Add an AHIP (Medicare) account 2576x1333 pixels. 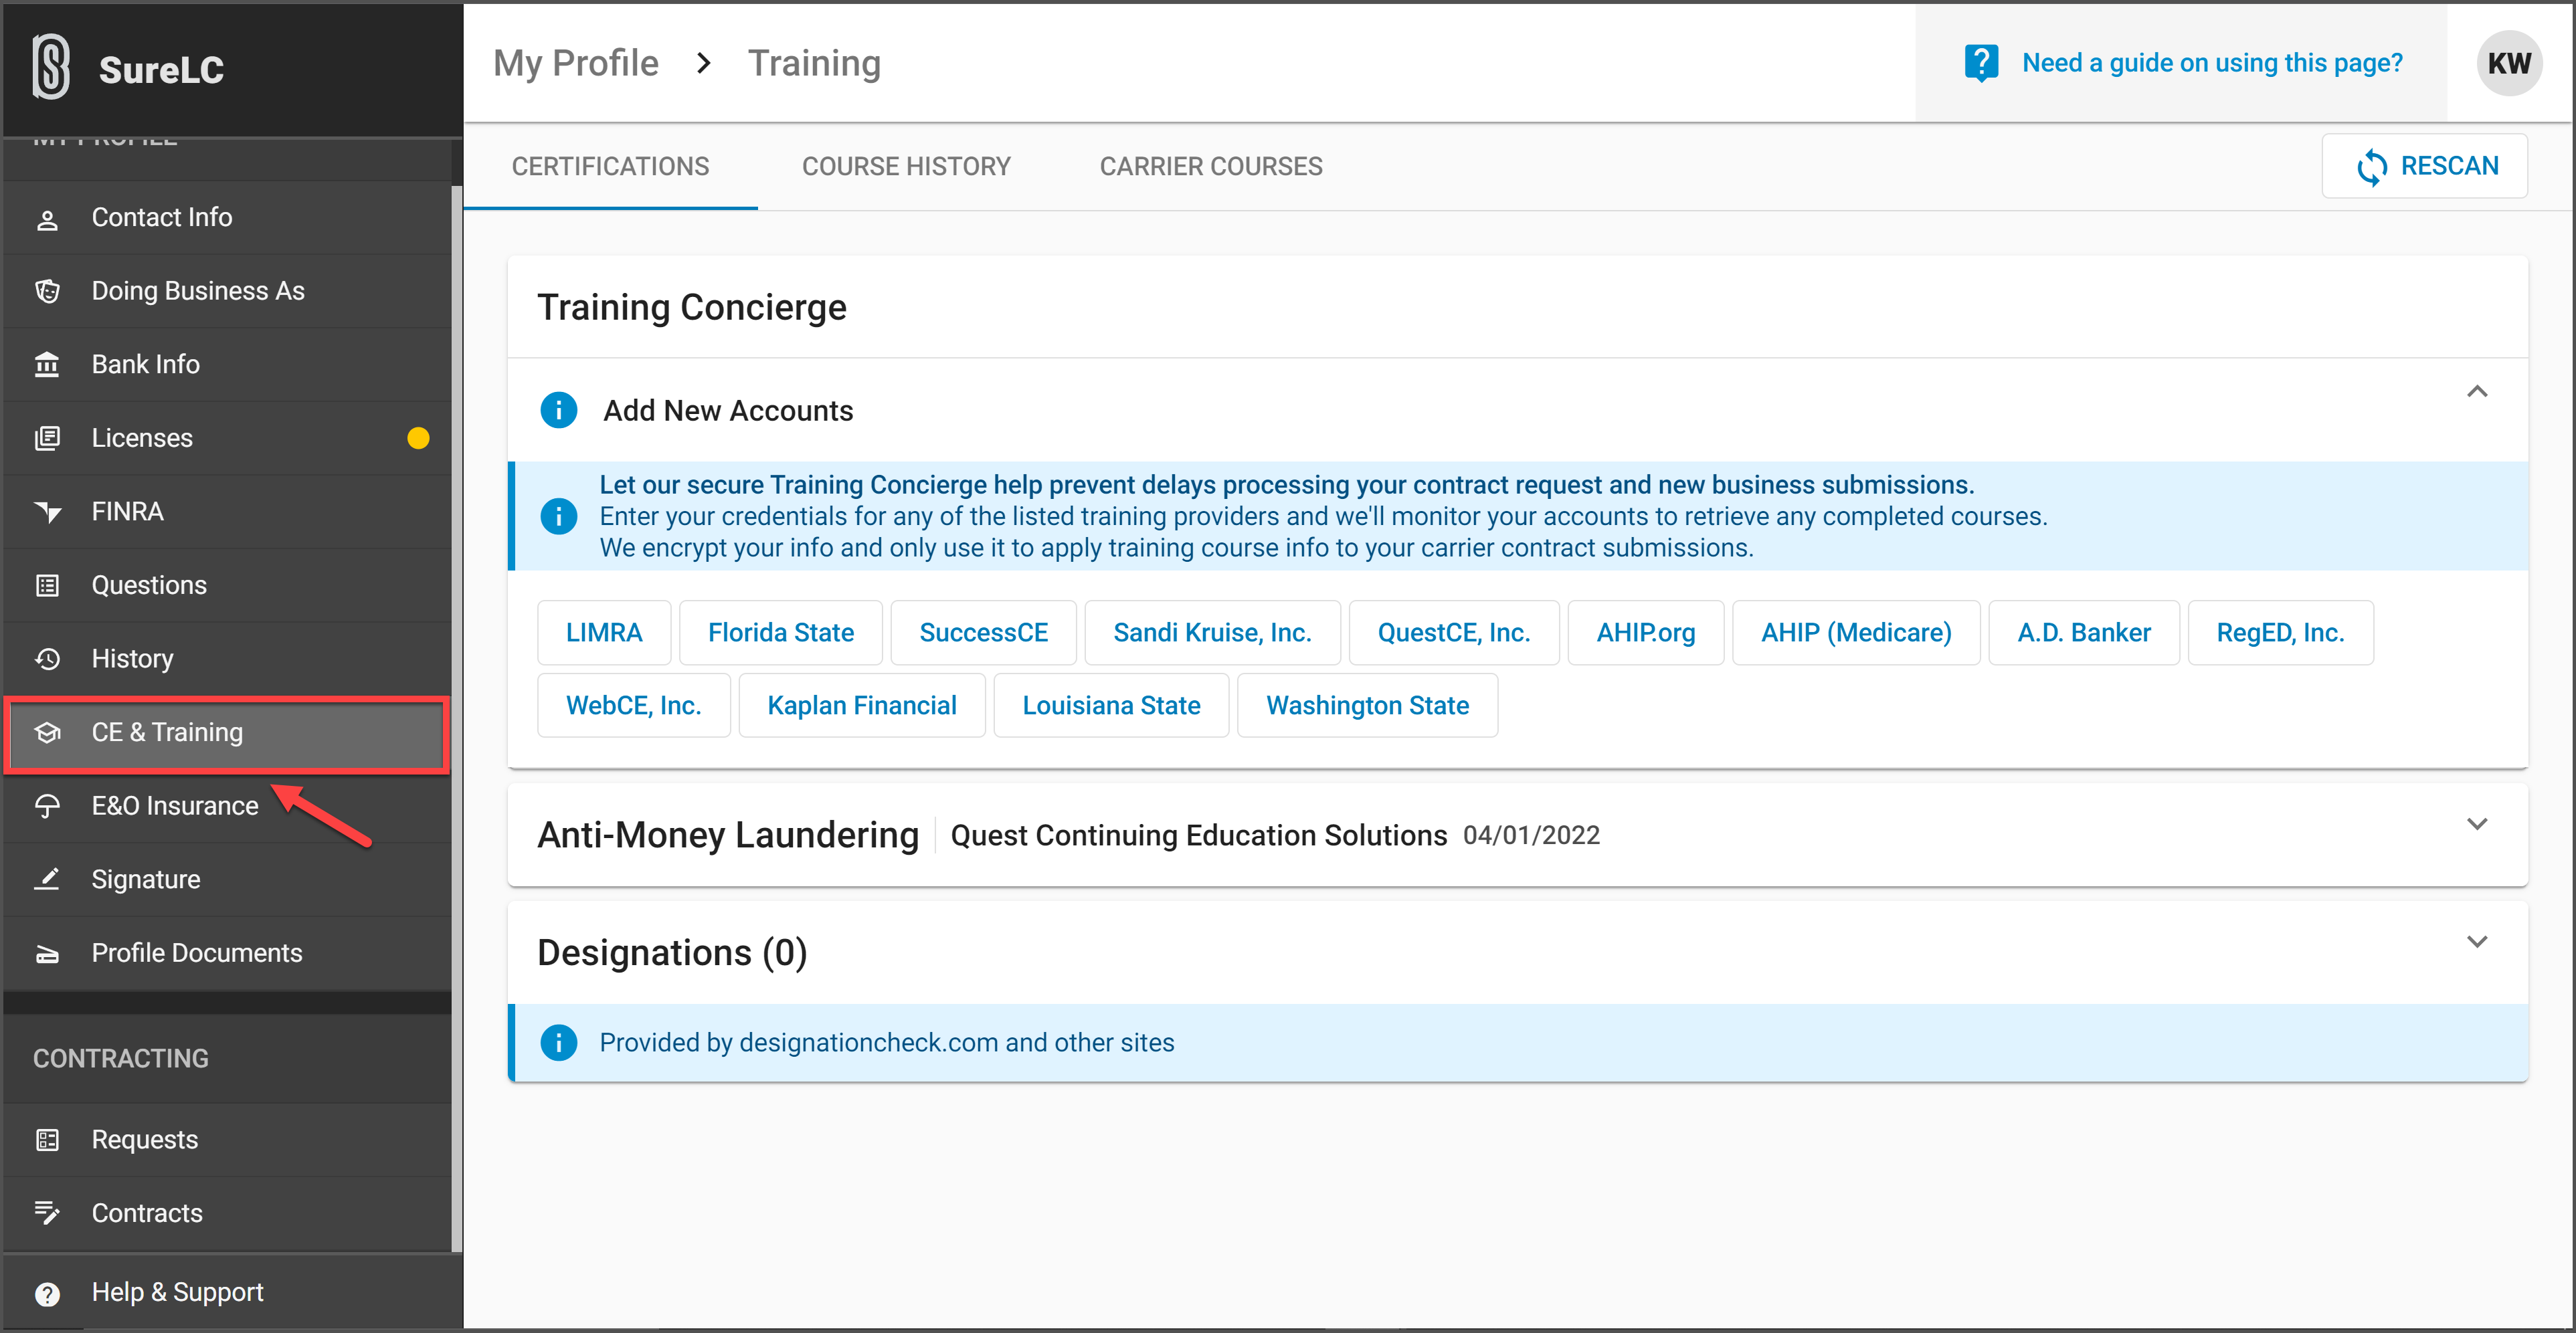point(1856,633)
